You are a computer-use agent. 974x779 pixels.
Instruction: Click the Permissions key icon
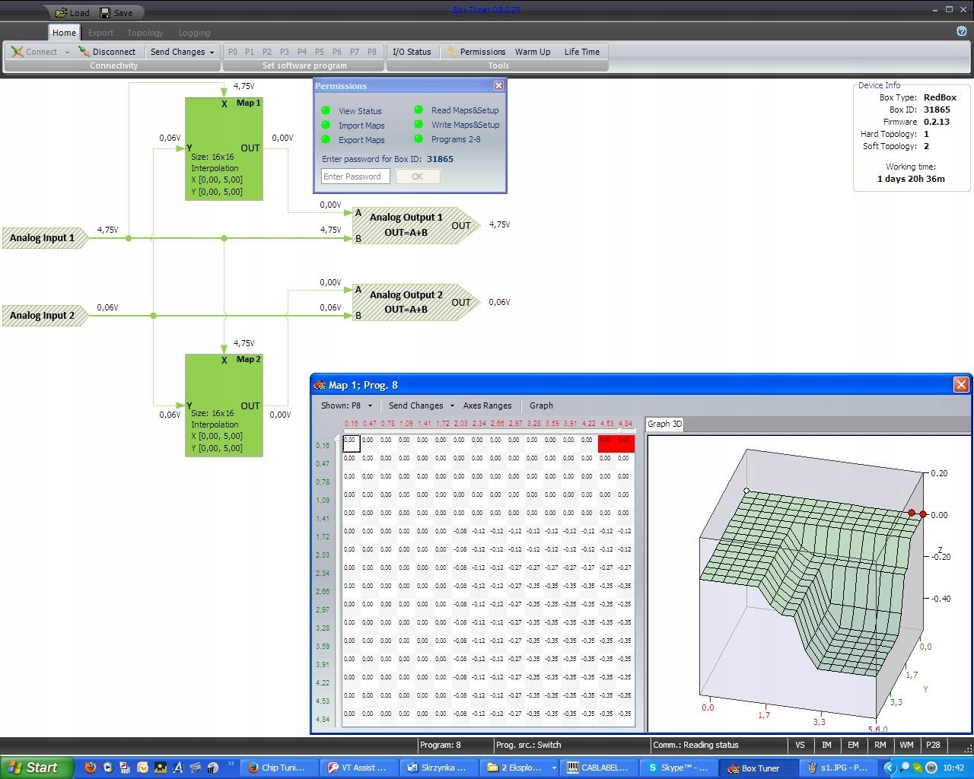click(452, 52)
